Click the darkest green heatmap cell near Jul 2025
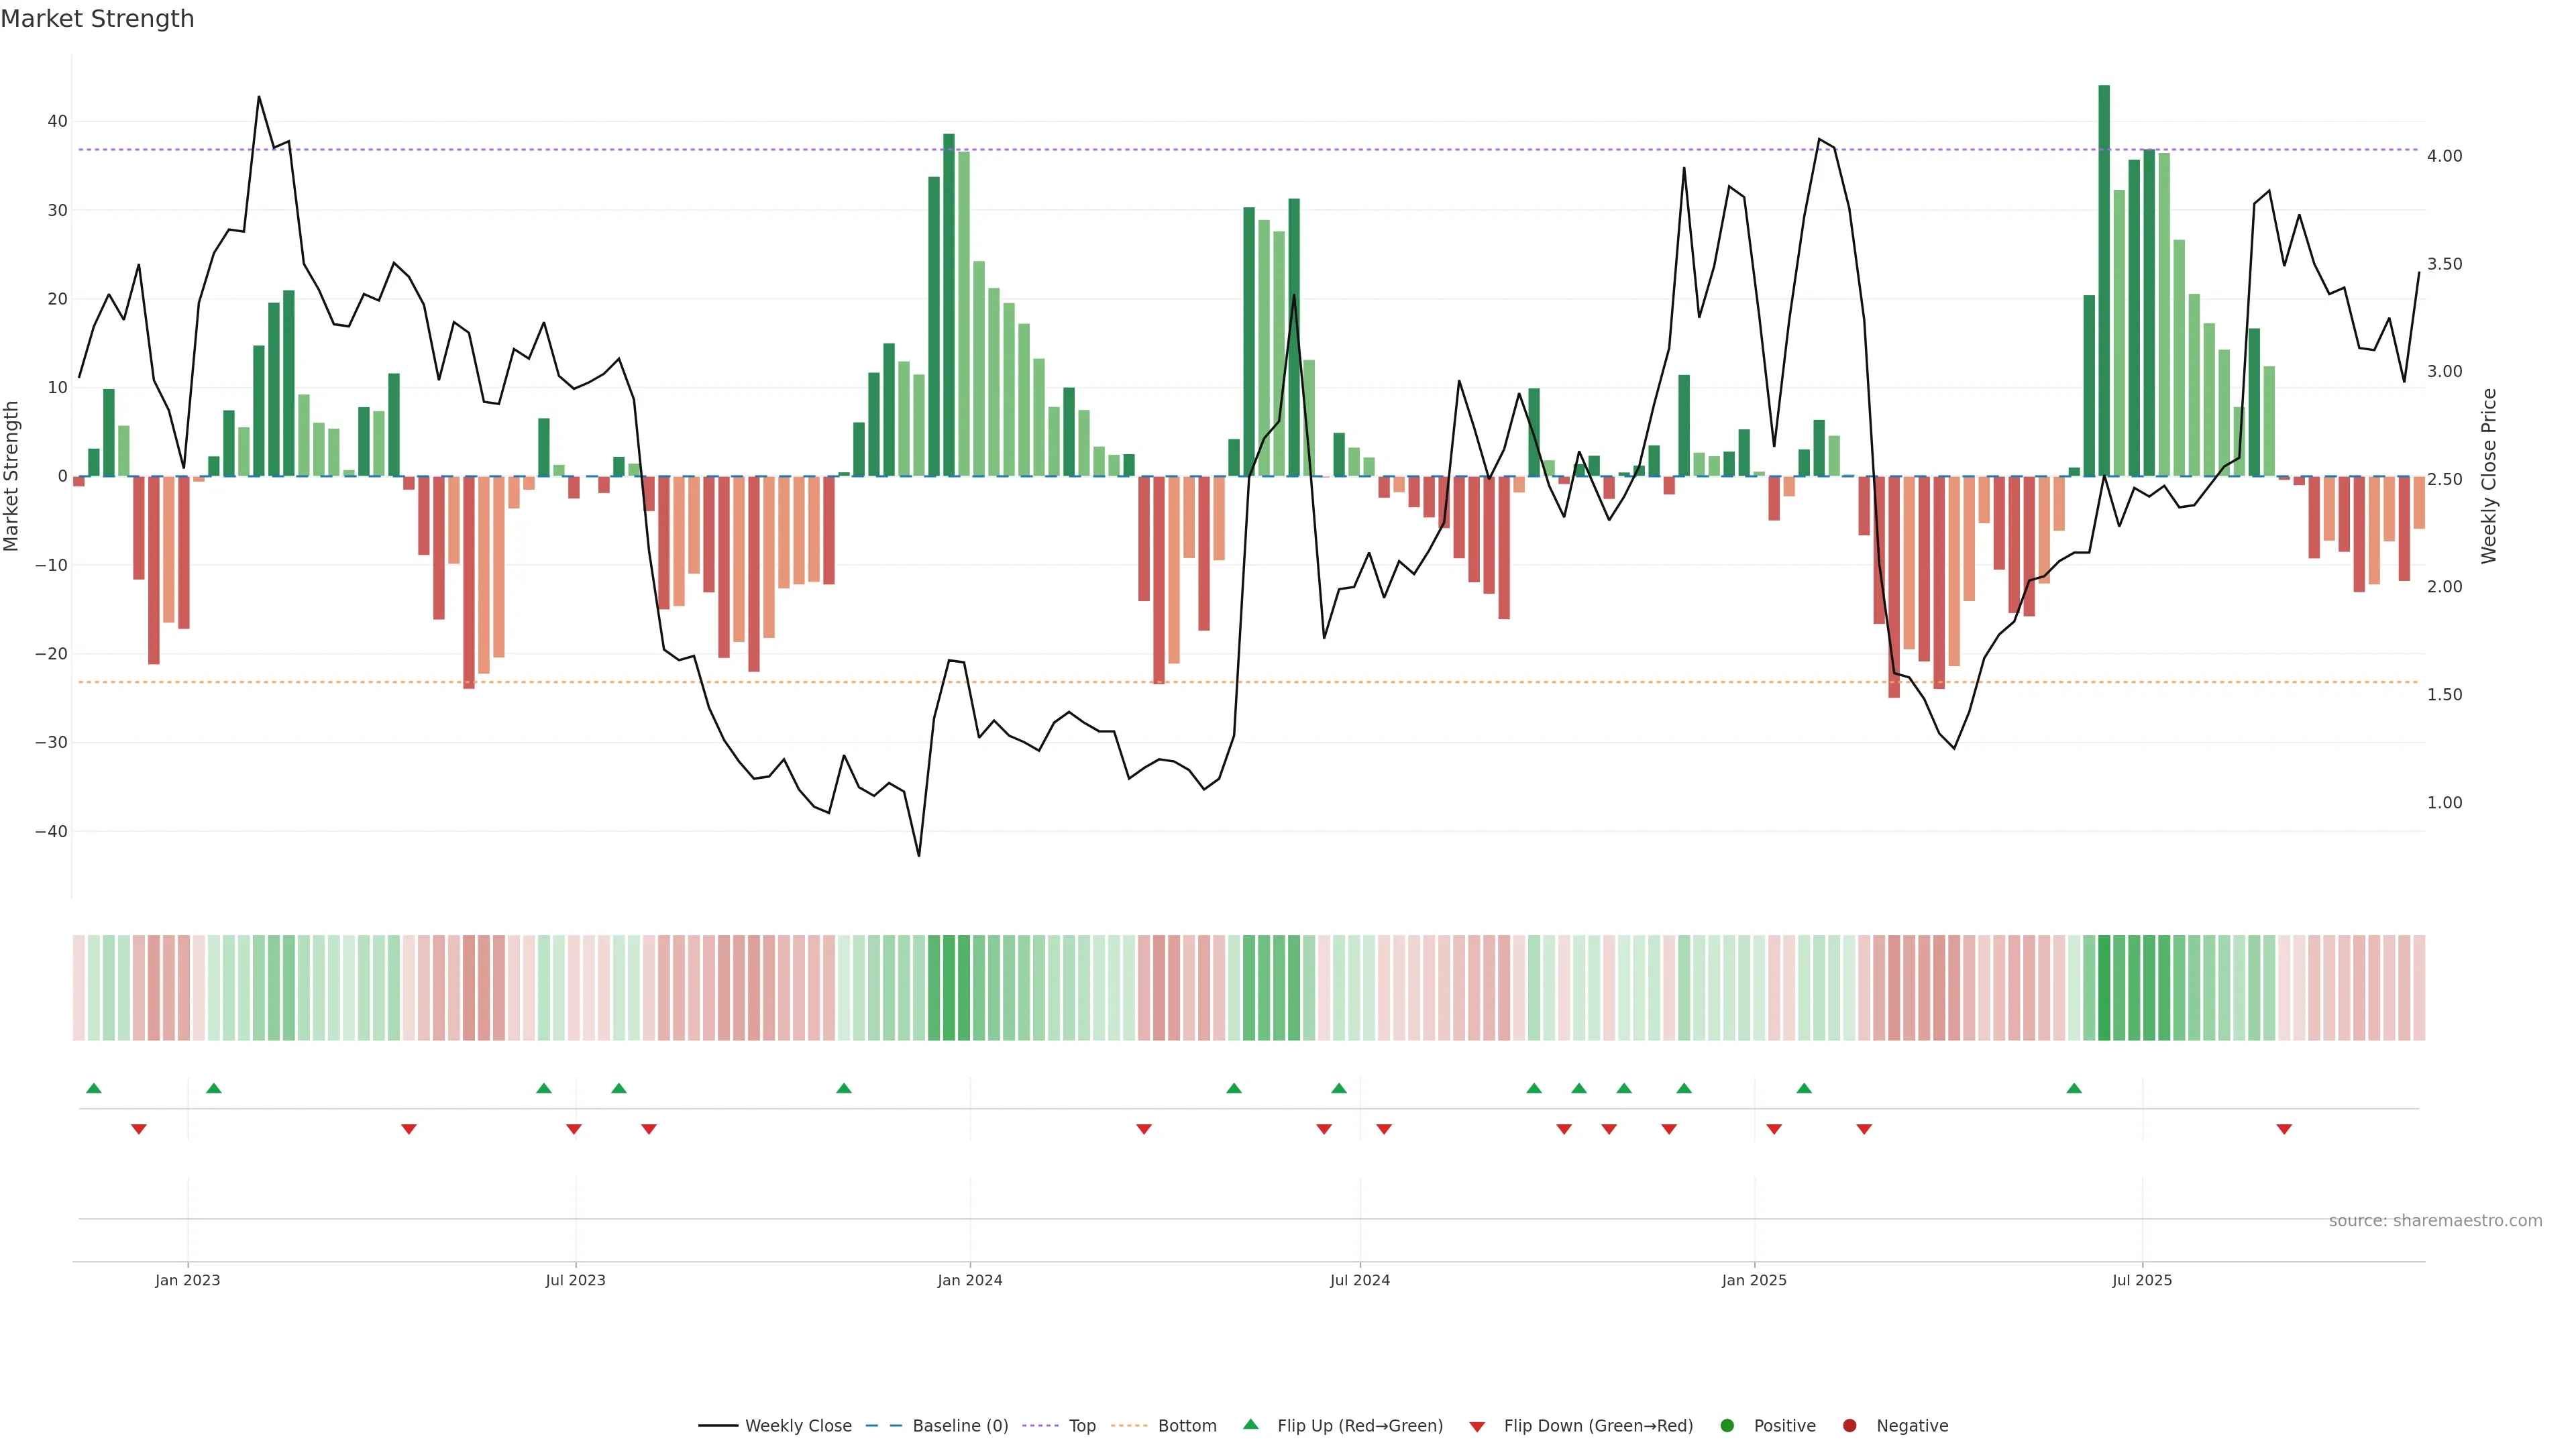Viewport: 2576px width, 1449px height. click(x=2104, y=988)
